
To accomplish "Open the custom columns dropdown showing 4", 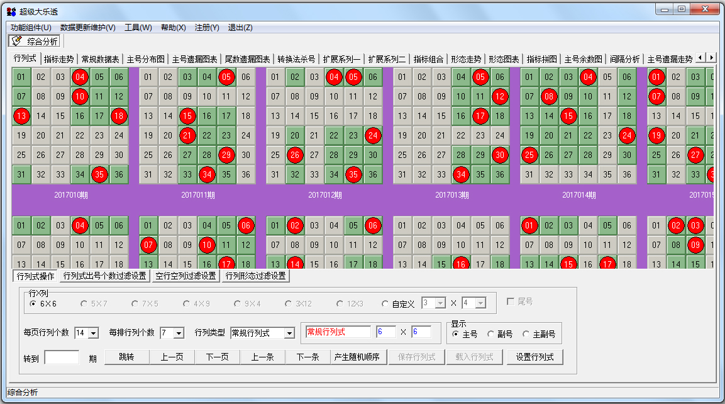I will pos(481,303).
